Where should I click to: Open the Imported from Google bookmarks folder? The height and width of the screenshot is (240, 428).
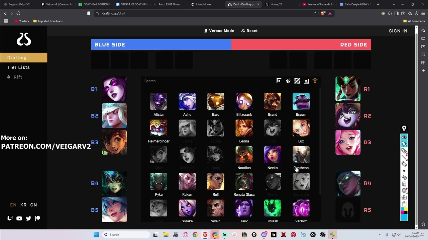click(48, 21)
